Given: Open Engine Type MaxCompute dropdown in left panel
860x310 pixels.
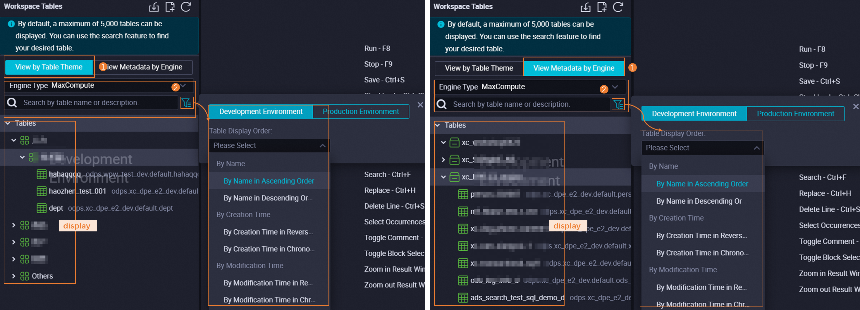Looking at the screenshot, I should pos(99,86).
